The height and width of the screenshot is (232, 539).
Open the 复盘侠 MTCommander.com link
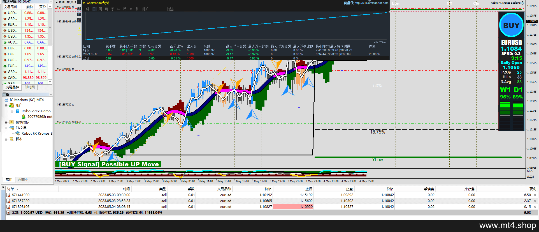(366, 3)
